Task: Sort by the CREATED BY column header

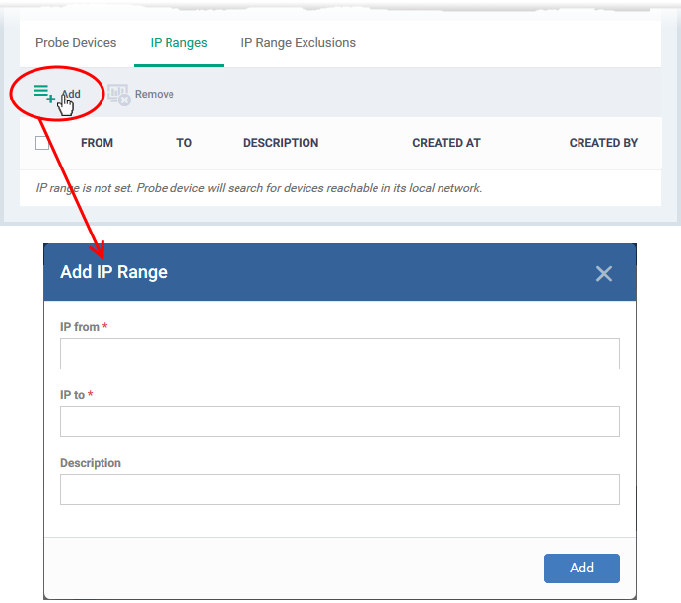Action: (603, 143)
